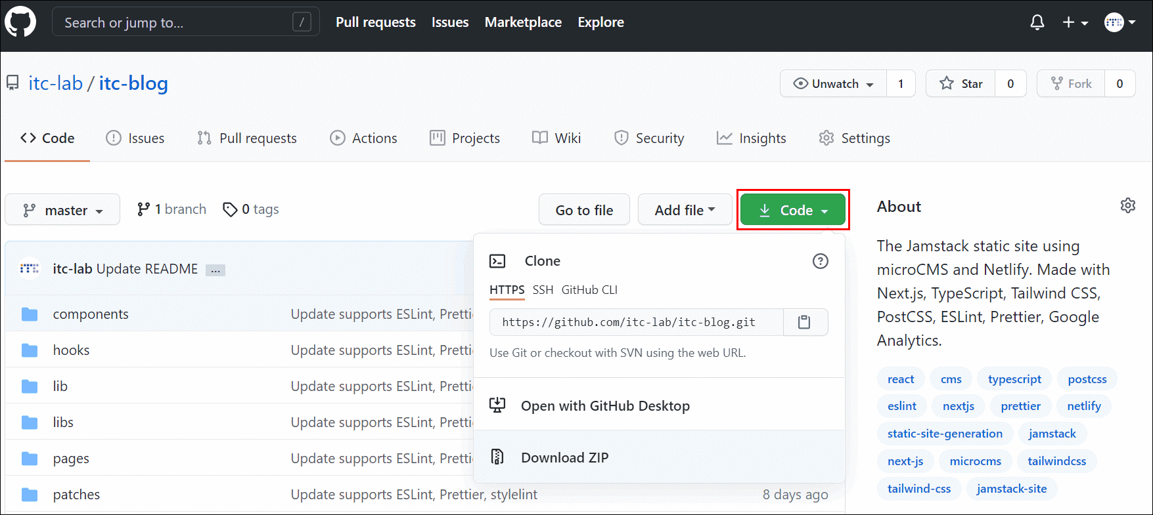Open the libs folder
The height and width of the screenshot is (515, 1153).
click(63, 422)
